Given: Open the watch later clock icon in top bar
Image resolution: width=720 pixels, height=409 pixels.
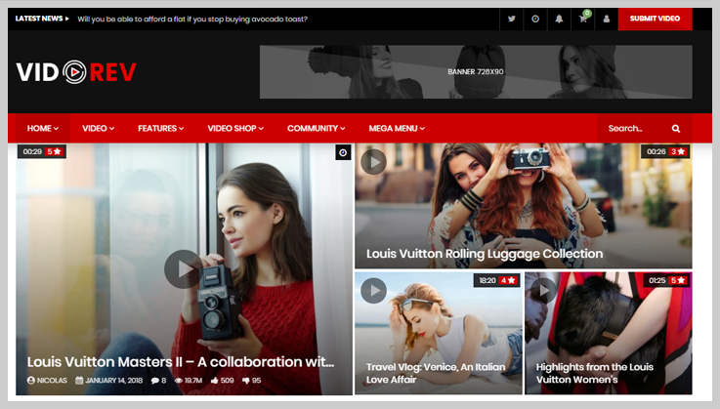Looking at the screenshot, I should click(x=535, y=19).
